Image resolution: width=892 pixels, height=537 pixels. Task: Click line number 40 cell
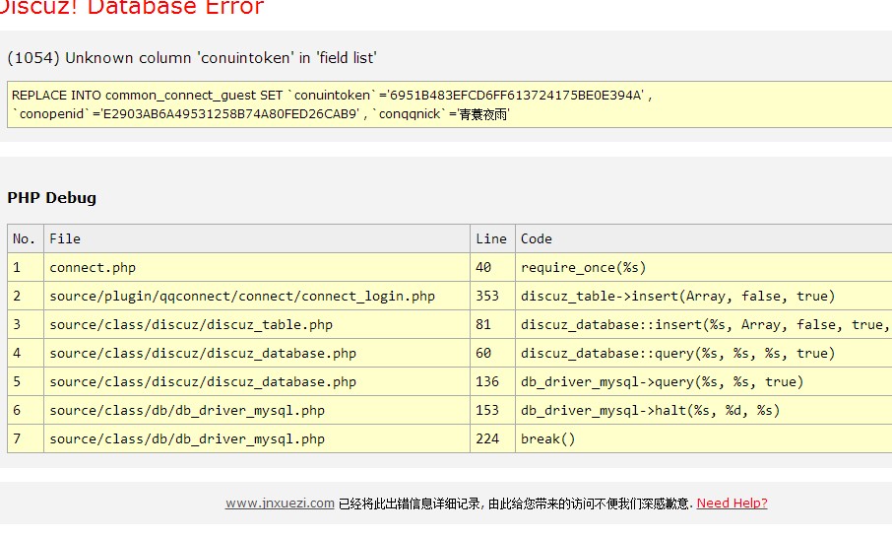pyautogui.click(x=492, y=267)
